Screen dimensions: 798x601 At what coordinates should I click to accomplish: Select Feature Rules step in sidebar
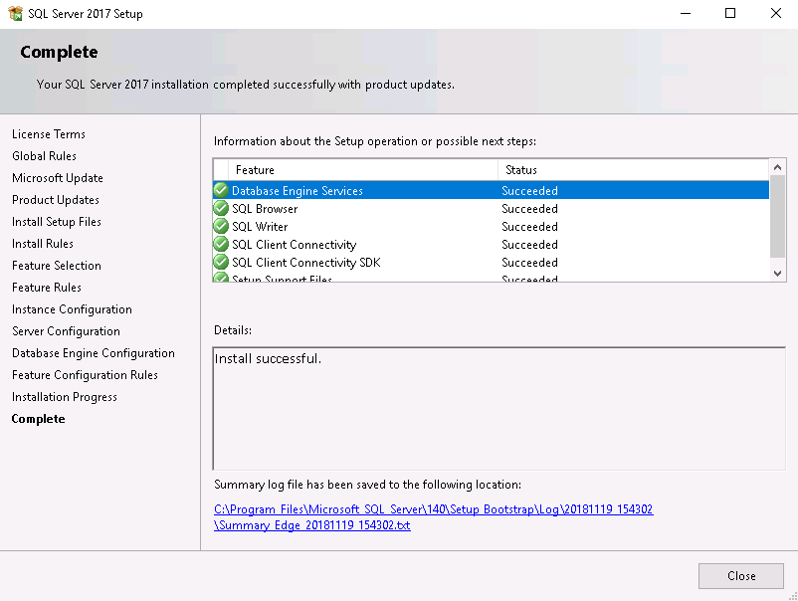[x=47, y=287]
